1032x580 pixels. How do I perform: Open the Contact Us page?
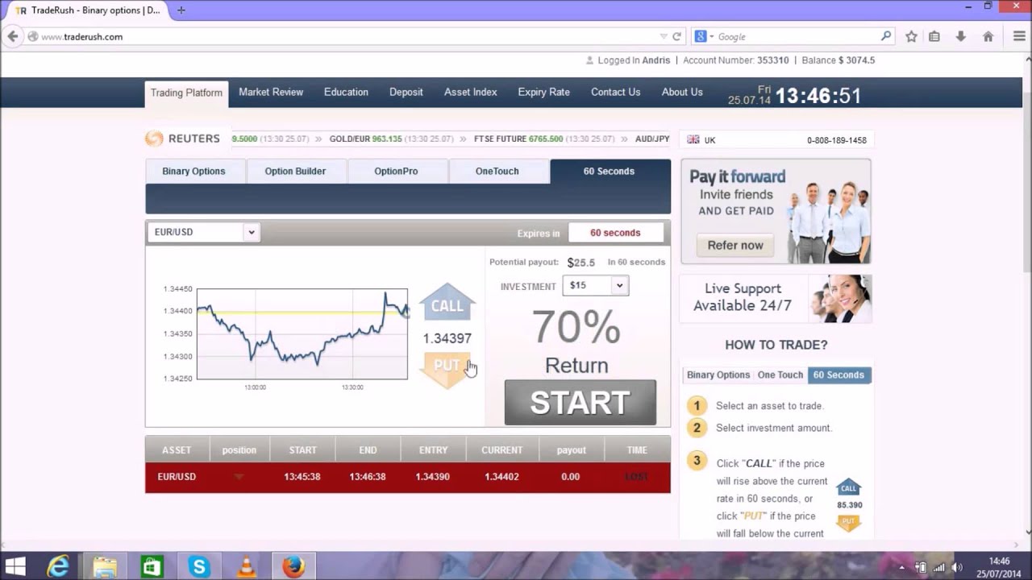coord(615,92)
